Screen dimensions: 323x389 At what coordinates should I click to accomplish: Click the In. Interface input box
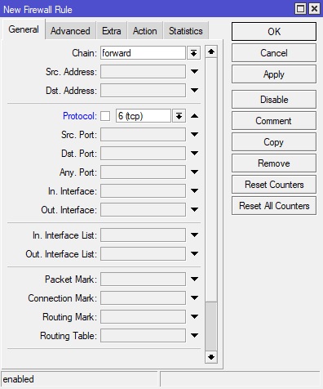(143, 191)
